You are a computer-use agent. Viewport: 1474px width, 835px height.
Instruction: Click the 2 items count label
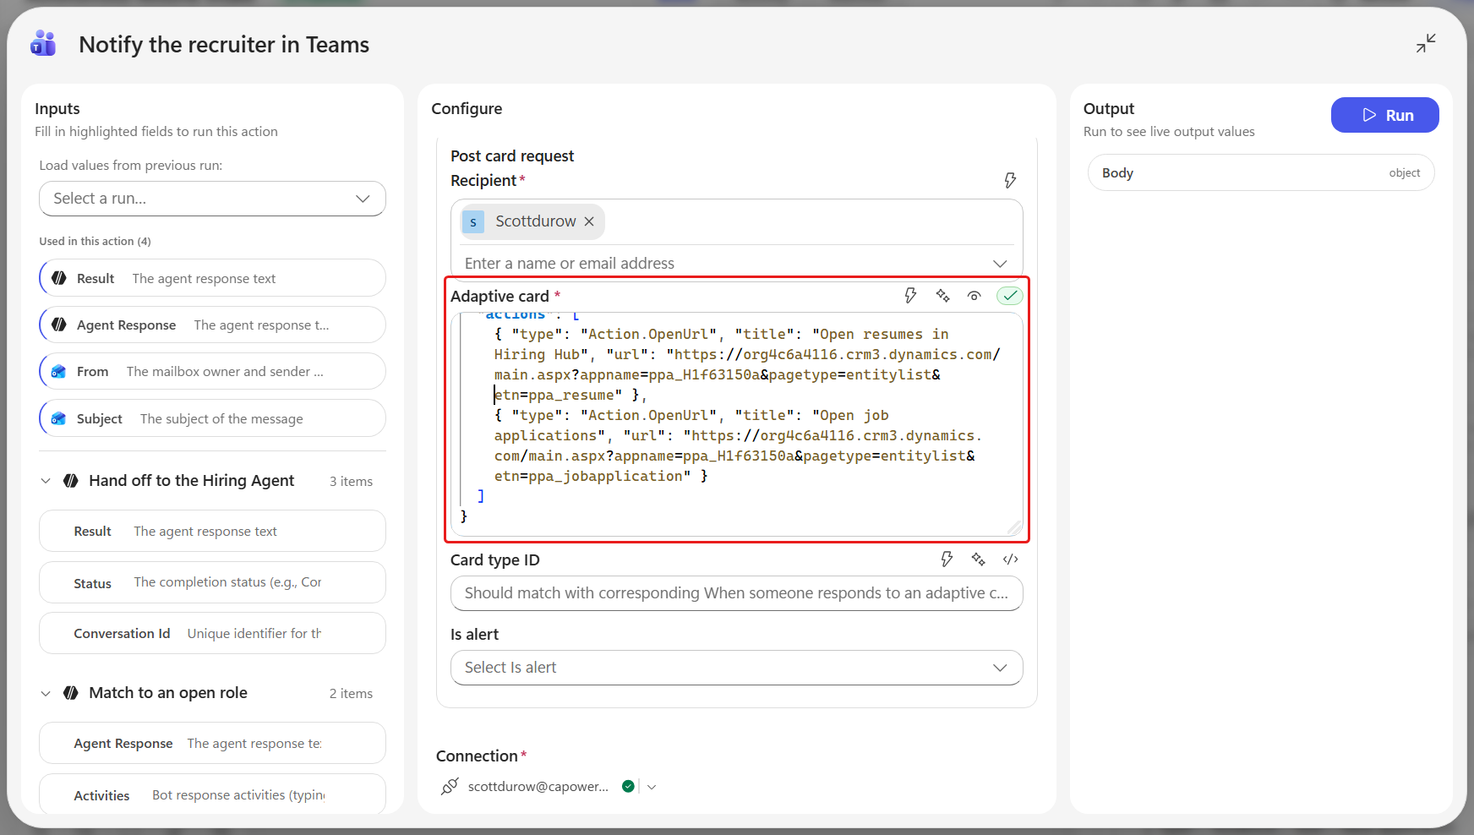tap(351, 694)
